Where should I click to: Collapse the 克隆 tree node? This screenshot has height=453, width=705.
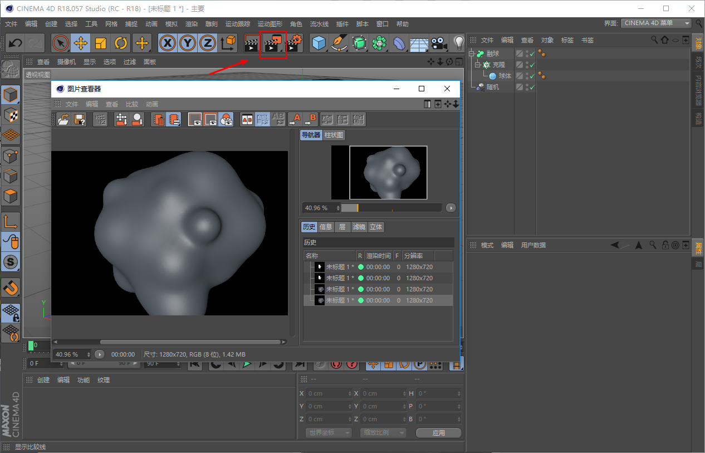pos(477,65)
